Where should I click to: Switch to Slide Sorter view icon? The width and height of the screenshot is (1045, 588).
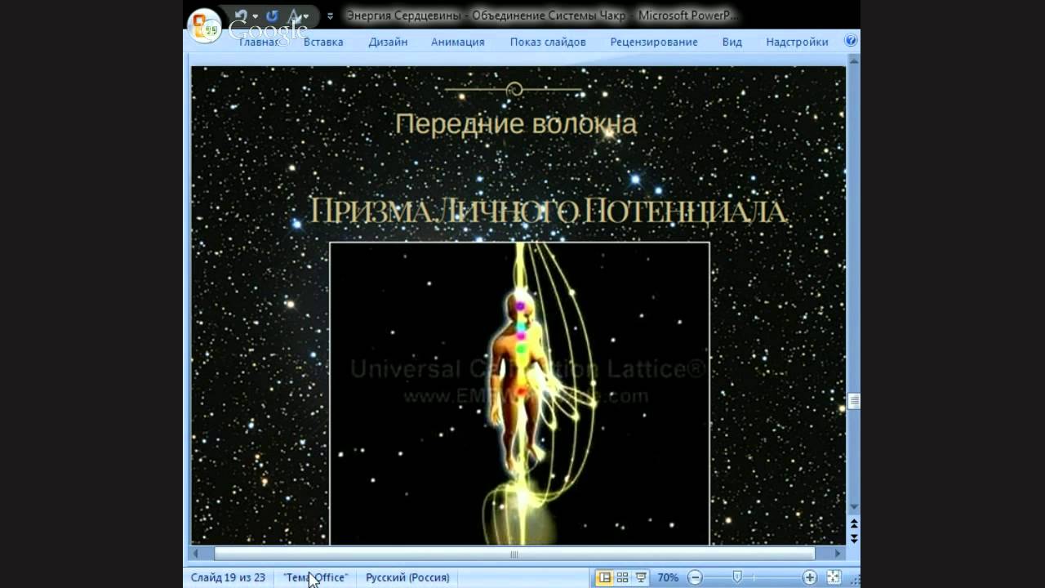click(x=622, y=577)
